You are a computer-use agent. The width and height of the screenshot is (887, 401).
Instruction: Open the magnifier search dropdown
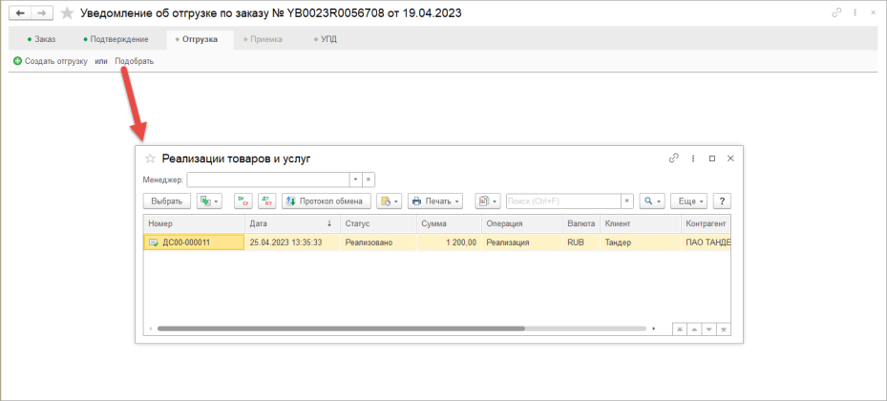pos(652,200)
